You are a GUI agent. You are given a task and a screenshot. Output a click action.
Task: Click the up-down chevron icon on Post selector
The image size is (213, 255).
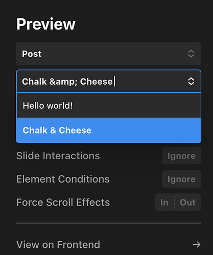(191, 54)
